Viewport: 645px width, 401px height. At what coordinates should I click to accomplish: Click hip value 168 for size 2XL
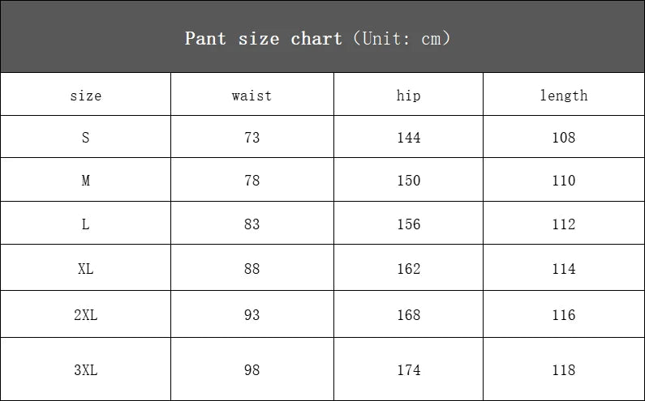[x=409, y=315]
